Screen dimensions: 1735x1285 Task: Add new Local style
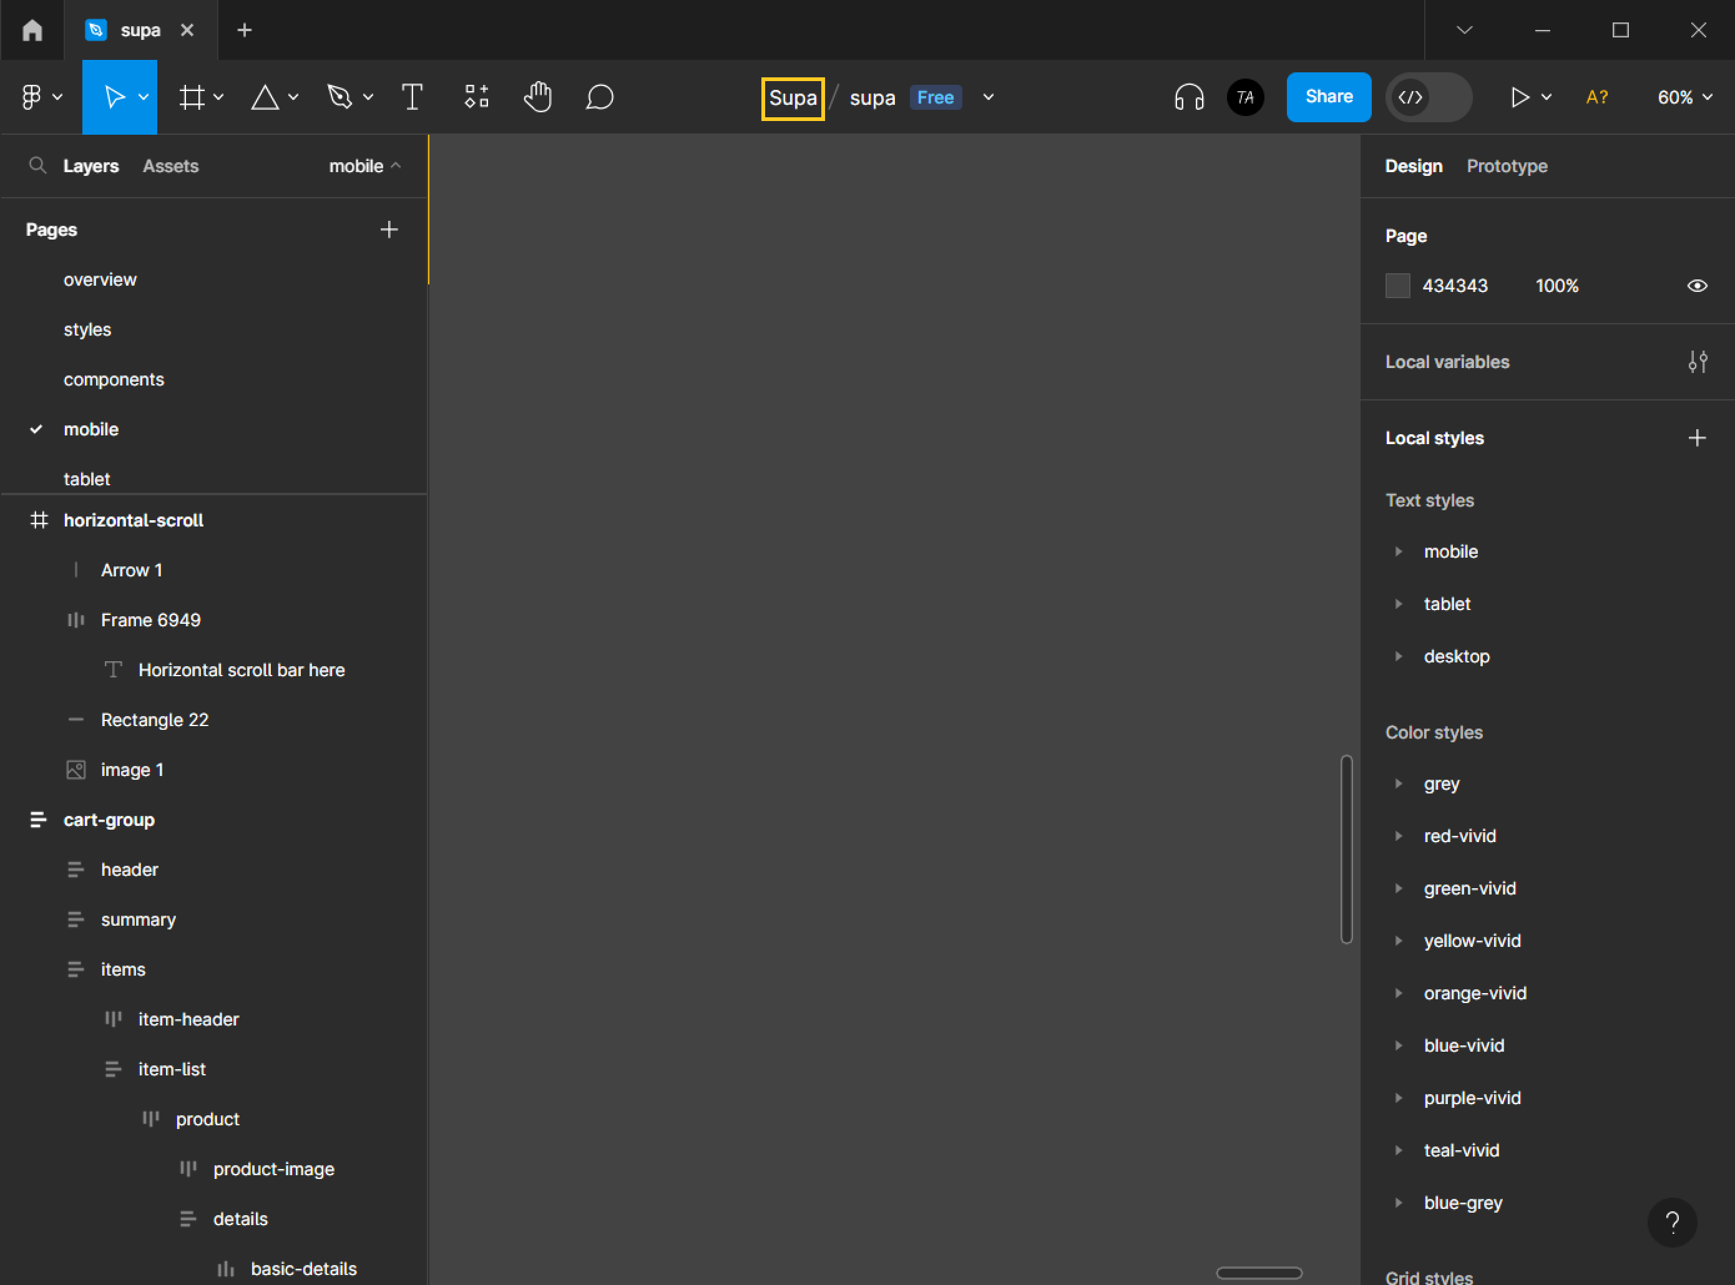1699,437
